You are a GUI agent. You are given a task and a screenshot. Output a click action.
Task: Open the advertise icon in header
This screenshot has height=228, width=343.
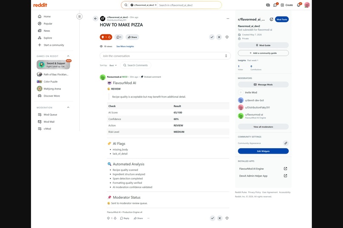[x=268, y=5]
